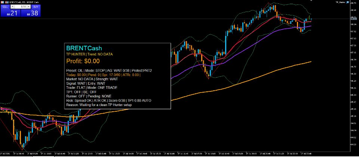Toggle the one-click trading panel icon
359x157 pixels.
[3, 2]
